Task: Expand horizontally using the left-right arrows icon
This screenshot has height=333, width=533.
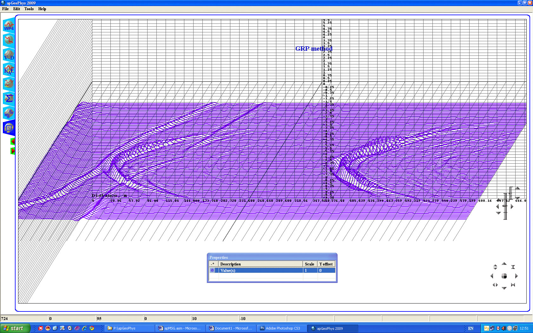Action: tap(495, 285)
